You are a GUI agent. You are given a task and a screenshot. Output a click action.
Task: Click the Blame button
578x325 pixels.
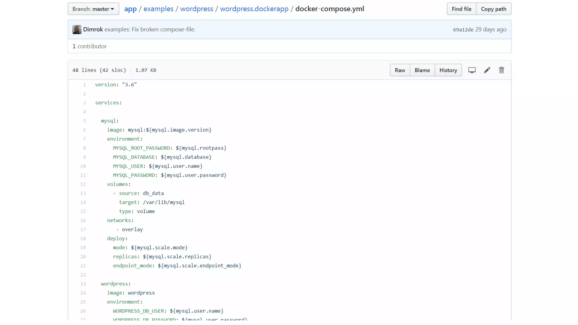click(x=422, y=70)
